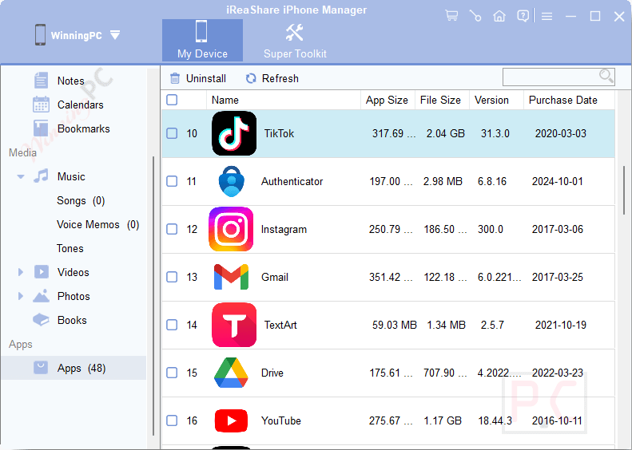Image resolution: width=632 pixels, height=450 pixels.
Task: Click the Music note icon in sidebar
Action: point(41,176)
